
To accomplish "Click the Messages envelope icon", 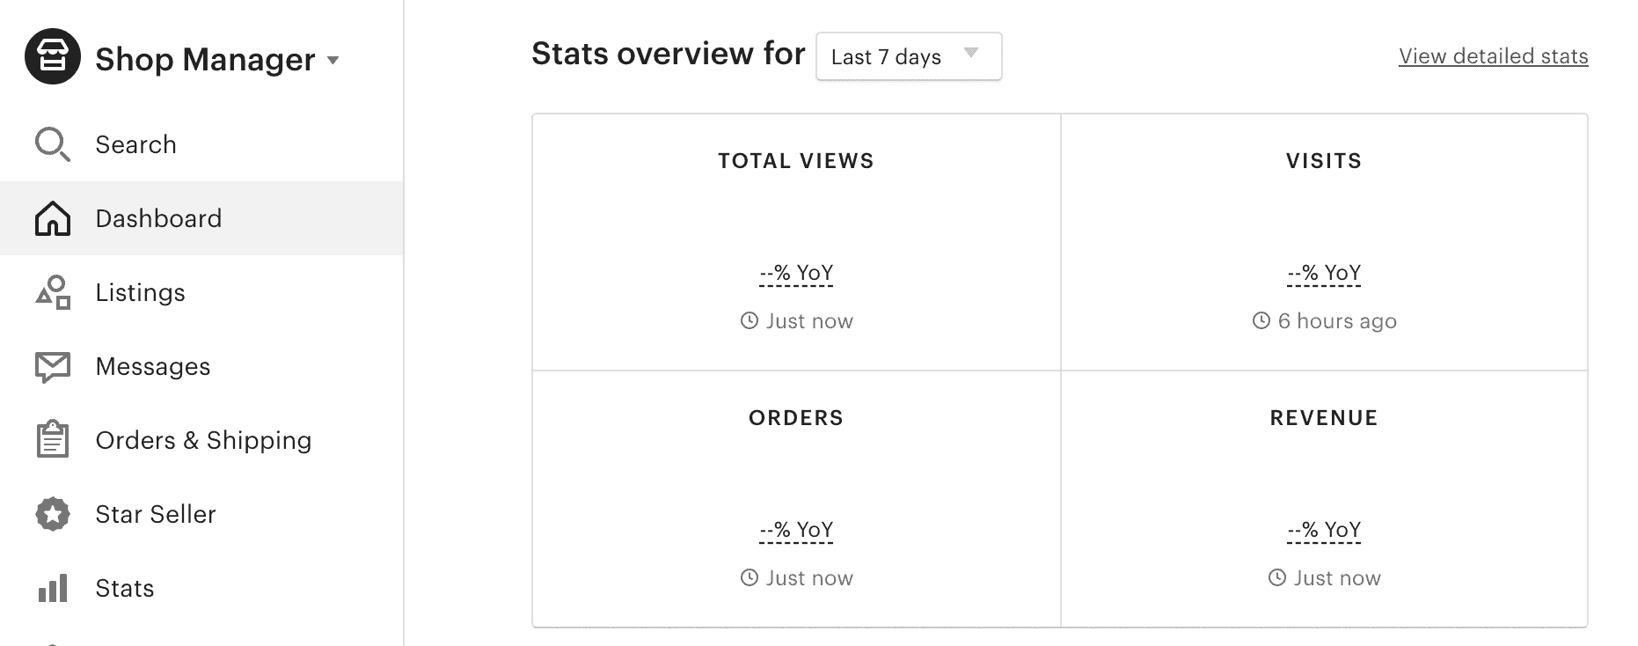I will click(x=53, y=366).
